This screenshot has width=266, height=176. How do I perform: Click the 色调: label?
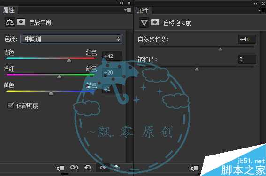pos(11,39)
